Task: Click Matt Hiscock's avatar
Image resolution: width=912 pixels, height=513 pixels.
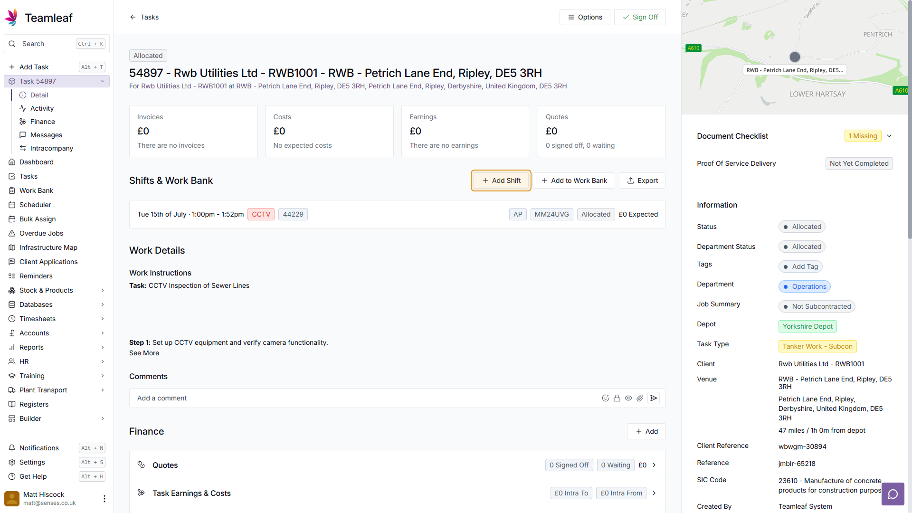Action: (x=12, y=498)
